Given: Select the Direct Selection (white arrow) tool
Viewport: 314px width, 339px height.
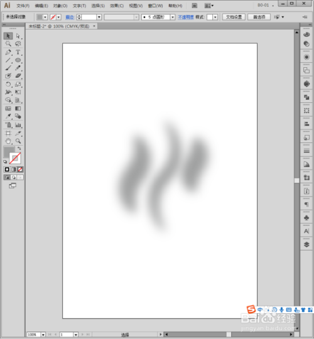Looking at the screenshot, I should click(x=18, y=36).
